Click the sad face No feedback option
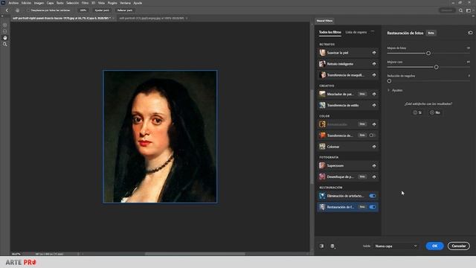 click(435, 112)
